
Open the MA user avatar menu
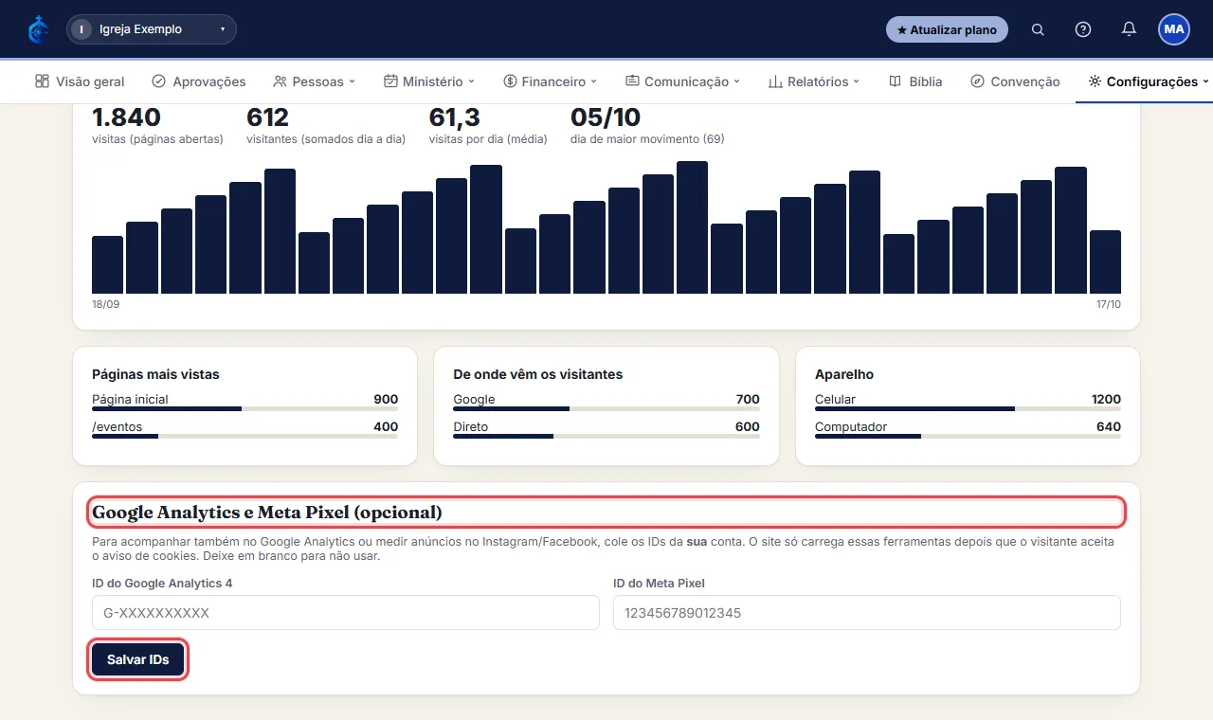1174,29
